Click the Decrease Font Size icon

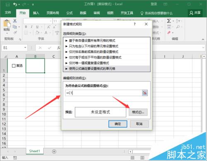pos(55,27)
